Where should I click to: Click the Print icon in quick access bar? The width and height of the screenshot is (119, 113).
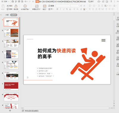click(x=19, y=1)
